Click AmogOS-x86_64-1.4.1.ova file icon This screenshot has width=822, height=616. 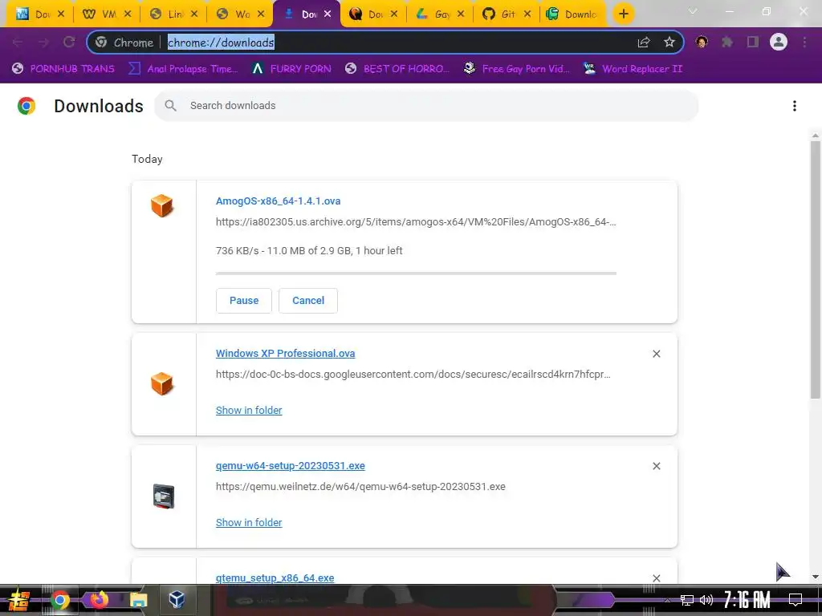pyautogui.click(x=162, y=205)
